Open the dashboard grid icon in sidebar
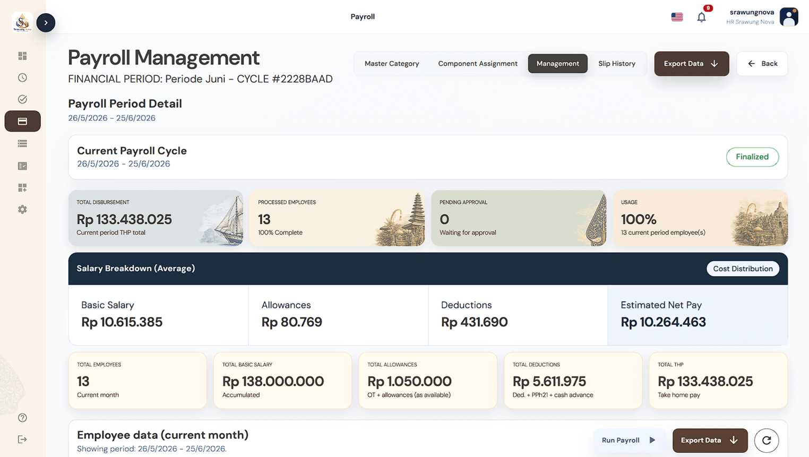Viewport: 809px width, 457px height. [22, 56]
